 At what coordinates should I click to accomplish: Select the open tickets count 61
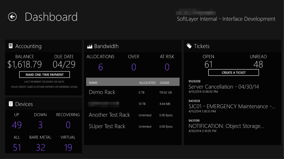(x=208, y=64)
